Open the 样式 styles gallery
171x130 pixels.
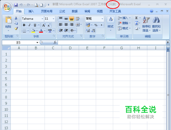[x=110, y=24]
